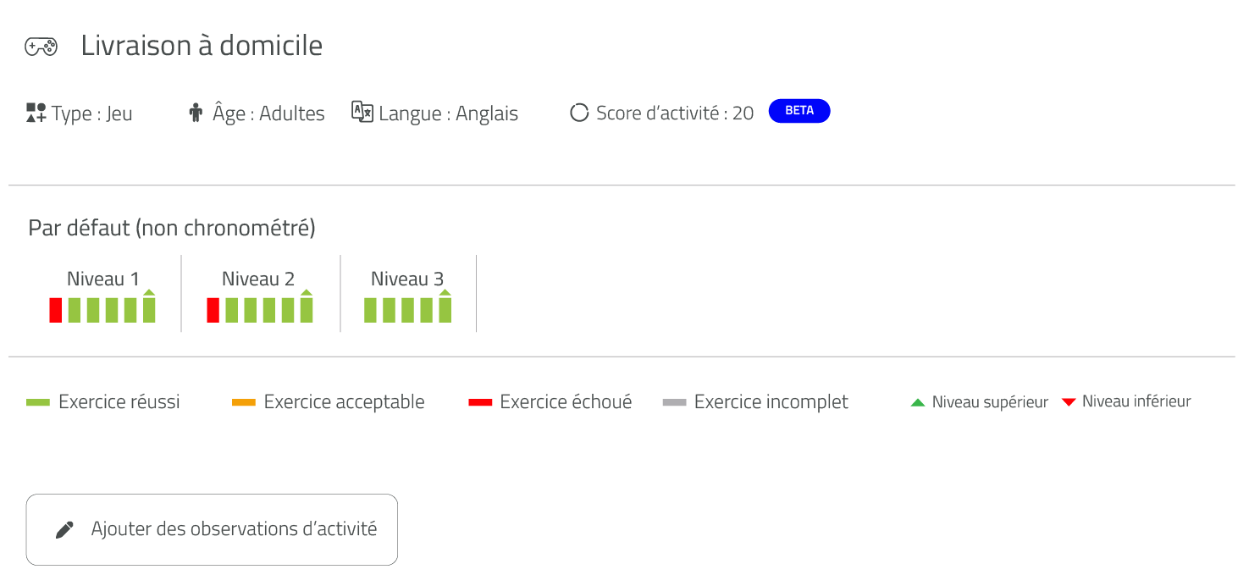The height and width of the screenshot is (586, 1260).
Task: Click the gray Exercice incomplet legend swatch
Action: click(x=674, y=402)
